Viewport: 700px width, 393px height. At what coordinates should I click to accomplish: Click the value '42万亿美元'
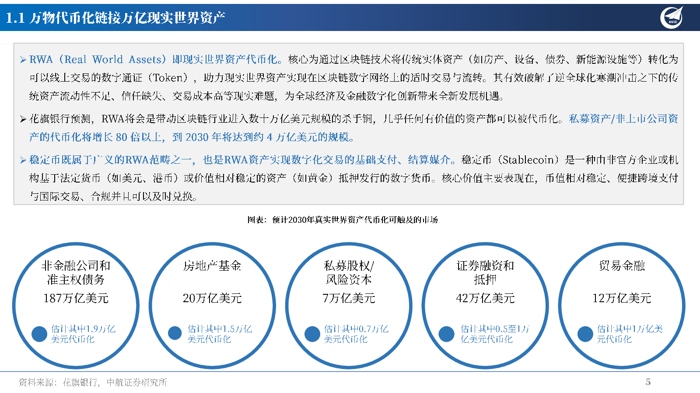coord(485,298)
